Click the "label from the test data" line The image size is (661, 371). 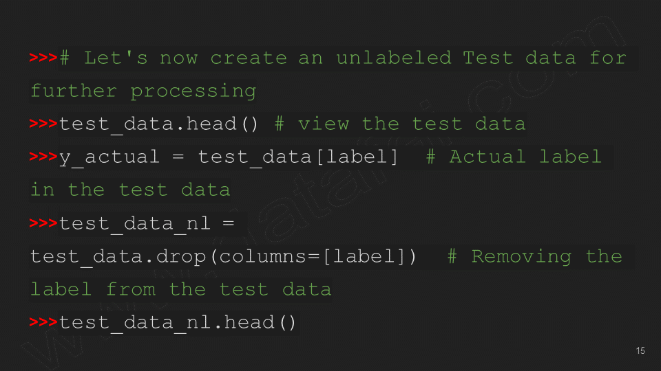point(180,289)
